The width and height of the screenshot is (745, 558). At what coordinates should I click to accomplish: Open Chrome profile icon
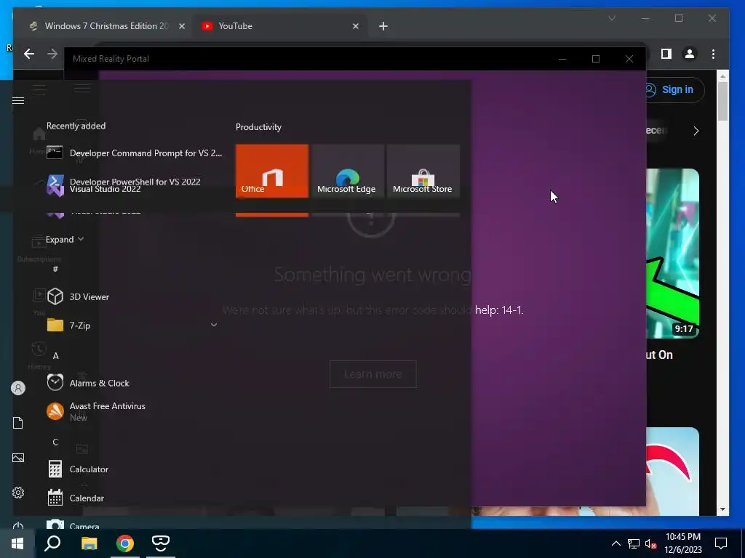[690, 54]
